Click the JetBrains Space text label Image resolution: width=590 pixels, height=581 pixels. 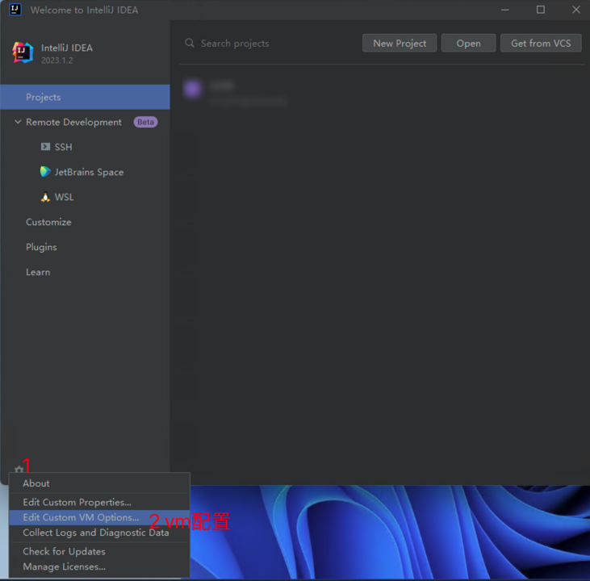(x=89, y=172)
